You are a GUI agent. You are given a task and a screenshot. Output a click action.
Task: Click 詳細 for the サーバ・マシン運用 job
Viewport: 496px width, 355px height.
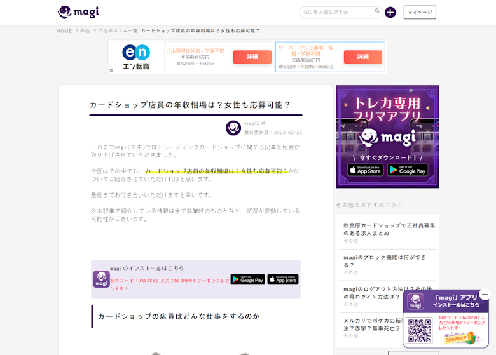pos(362,57)
